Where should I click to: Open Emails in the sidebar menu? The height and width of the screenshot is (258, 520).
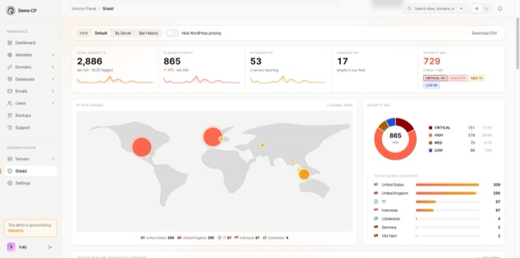pos(30,91)
